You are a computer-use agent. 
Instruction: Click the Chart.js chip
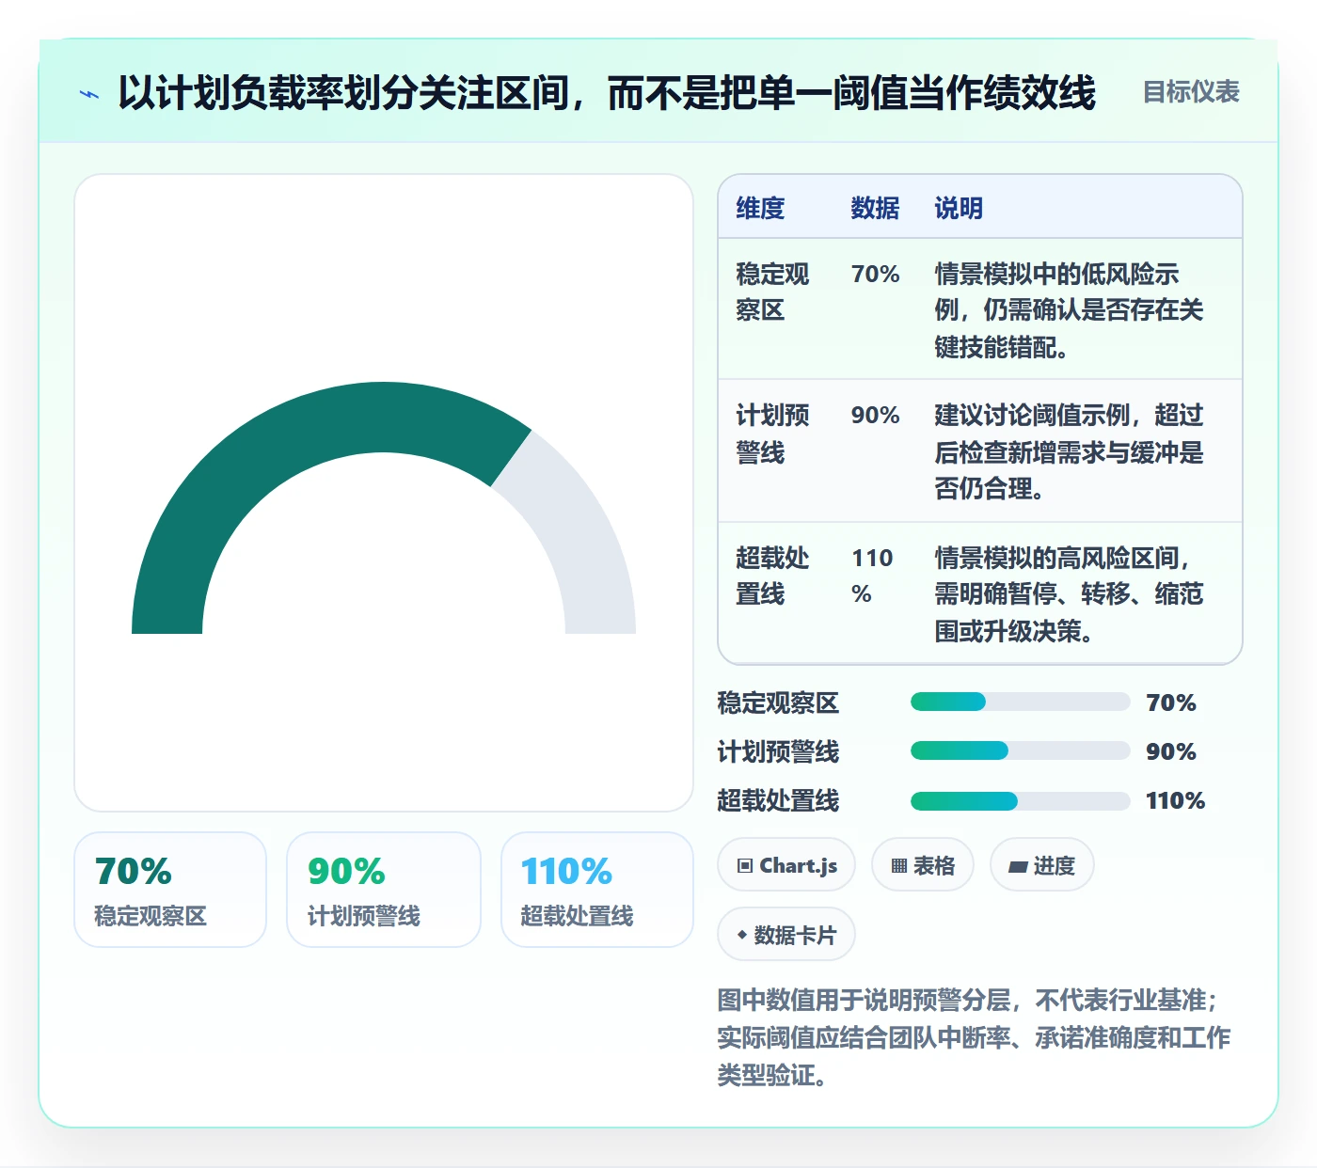click(786, 865)
